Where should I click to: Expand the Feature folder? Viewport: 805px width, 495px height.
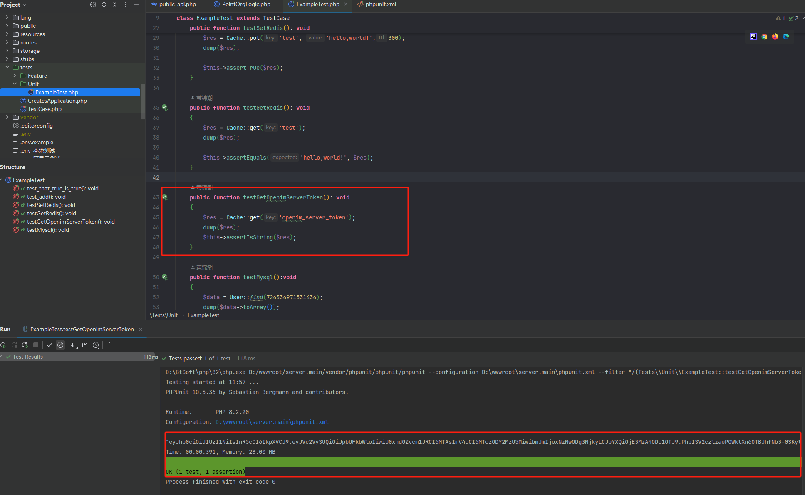tap(15, 76)
